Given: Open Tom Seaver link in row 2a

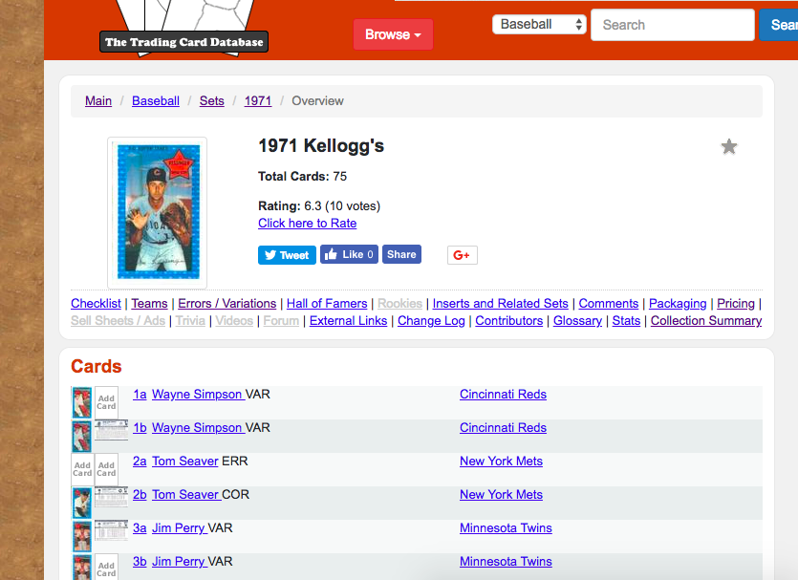Looking at the screenshot, I should point(185,461).
